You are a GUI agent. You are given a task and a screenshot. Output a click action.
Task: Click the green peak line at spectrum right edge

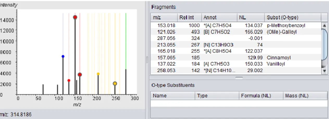[x=126, y=41]
